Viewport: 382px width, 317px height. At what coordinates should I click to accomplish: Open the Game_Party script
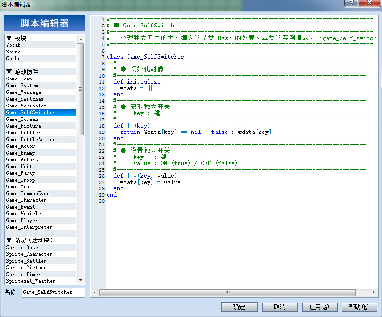(x=41, y=173)
